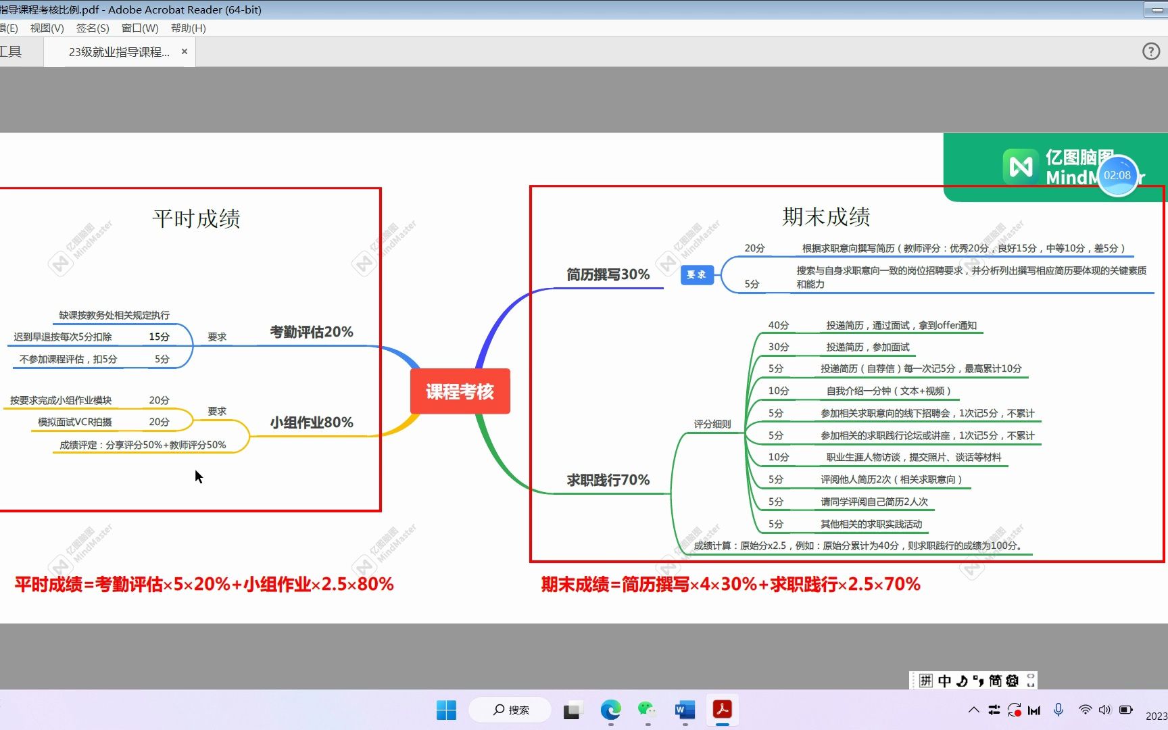Click the blue 要求 tag near 简历撰写

697,274
